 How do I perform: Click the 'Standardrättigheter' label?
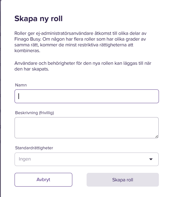[x=34, y=148]
